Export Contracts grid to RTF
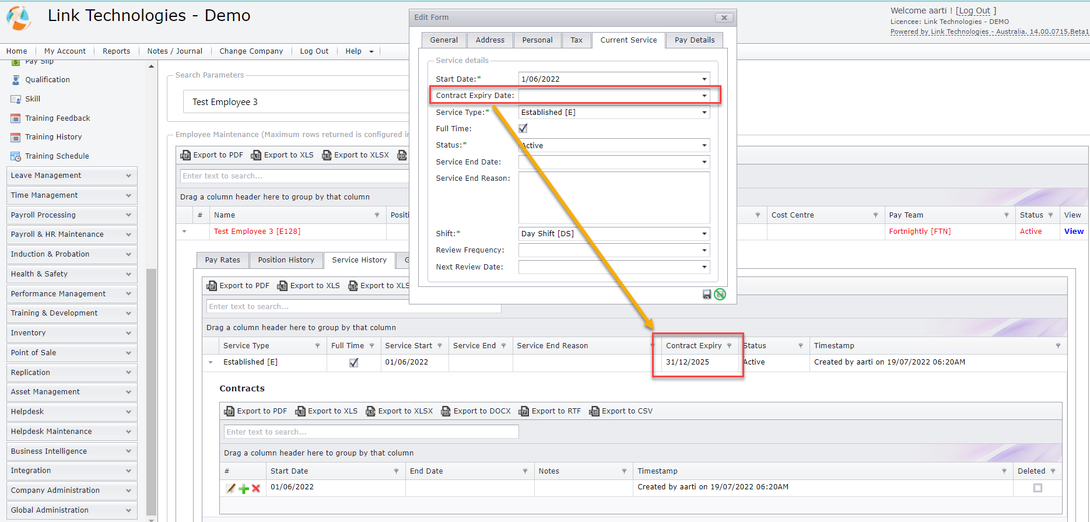1090x522 pixels. click(x=550, y=411)
